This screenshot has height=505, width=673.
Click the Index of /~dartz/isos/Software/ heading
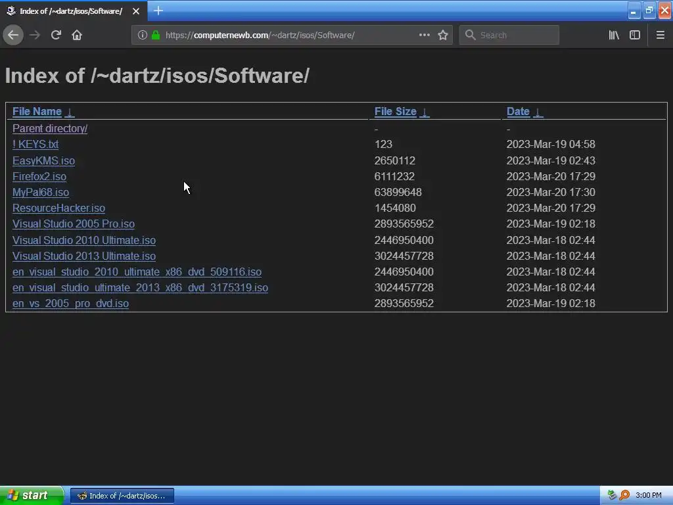coord(157,76)
